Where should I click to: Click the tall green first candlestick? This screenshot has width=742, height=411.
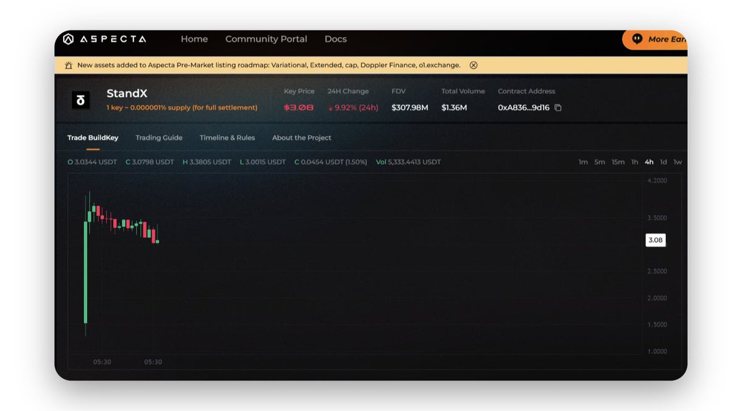[85, 272]
